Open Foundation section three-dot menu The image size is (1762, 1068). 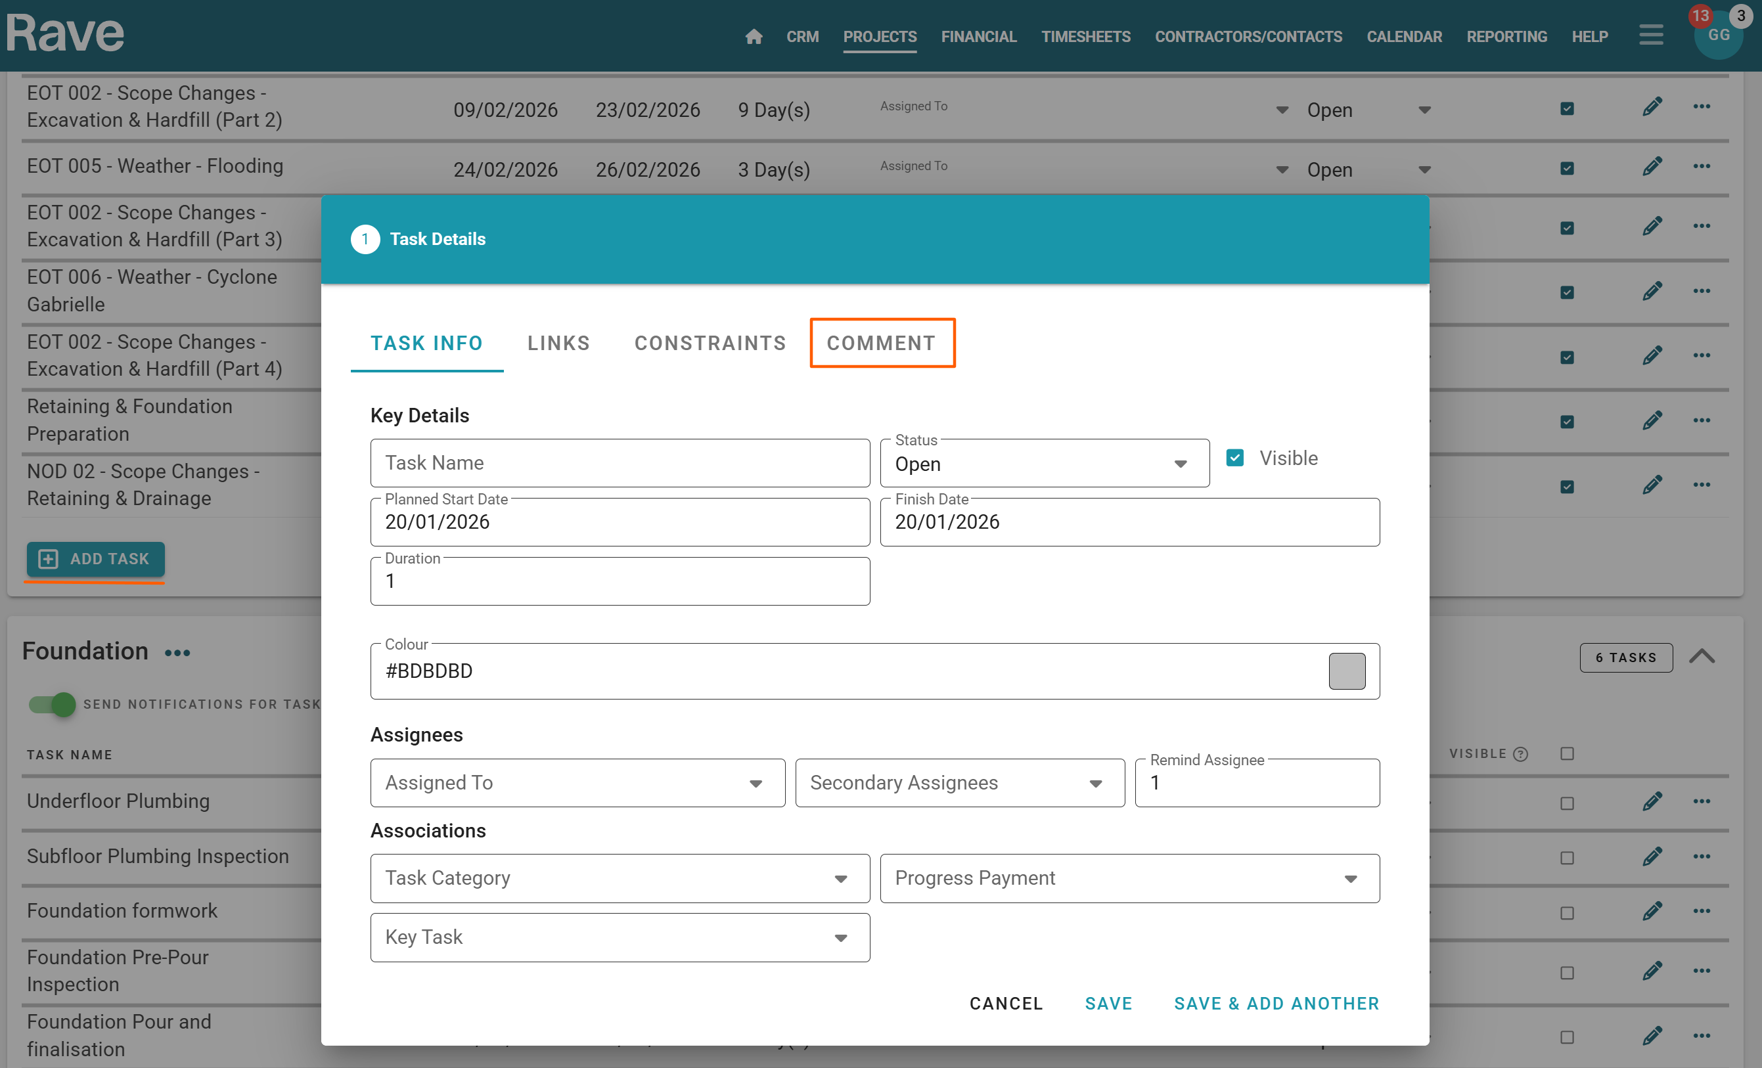coord(177,653)
